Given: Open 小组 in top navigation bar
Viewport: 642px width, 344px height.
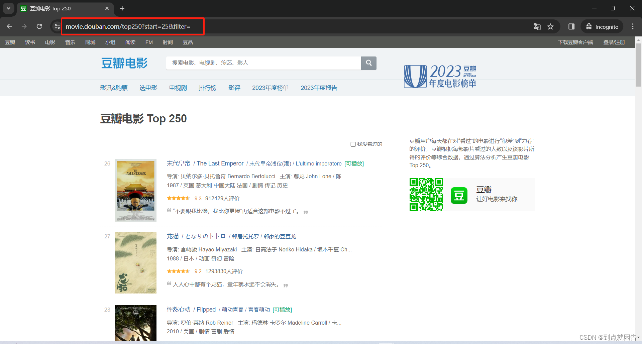Looking at the screenshot, I should coord(110,42).
